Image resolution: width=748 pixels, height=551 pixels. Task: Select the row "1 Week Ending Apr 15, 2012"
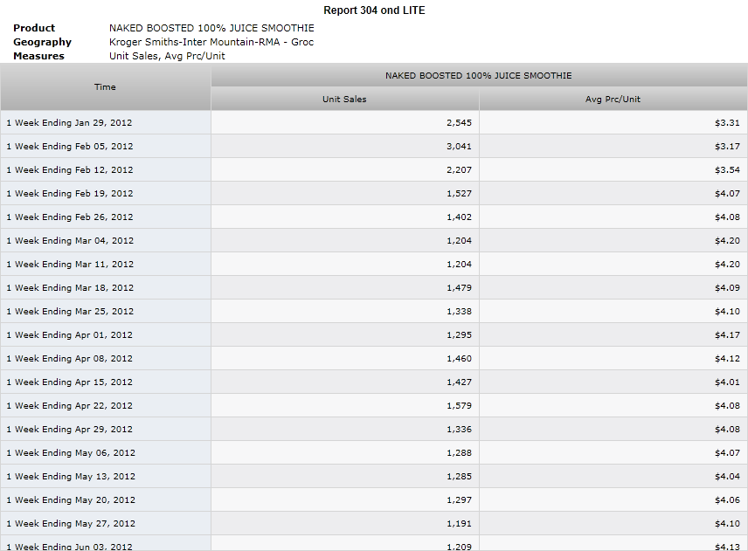(374, 382)
